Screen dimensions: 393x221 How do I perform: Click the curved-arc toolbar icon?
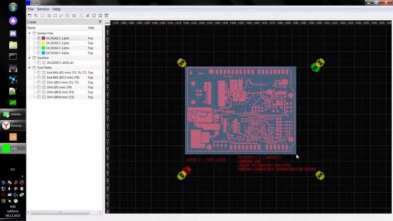[81, 15]
